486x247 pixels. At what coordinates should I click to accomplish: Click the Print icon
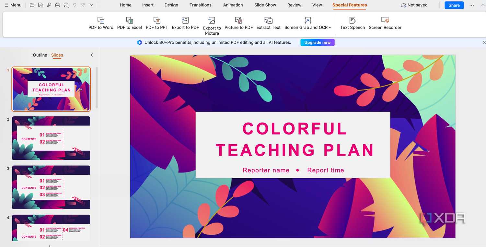click(x=58, y=5)
